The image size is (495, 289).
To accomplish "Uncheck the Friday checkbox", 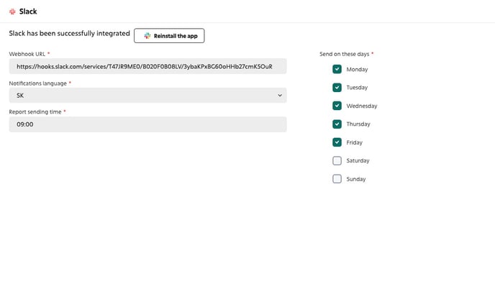I will (337, 142).
